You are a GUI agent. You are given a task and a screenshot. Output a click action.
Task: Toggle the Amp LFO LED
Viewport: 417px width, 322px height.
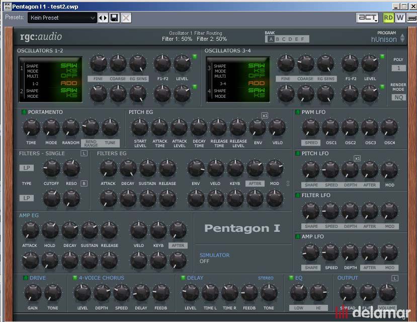298,236
